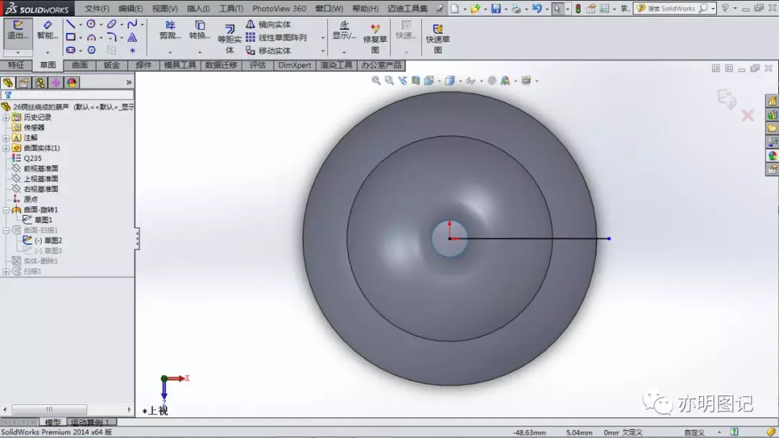Select the Straight Slot tool
779x438 pixels.
tap(71, 50)
